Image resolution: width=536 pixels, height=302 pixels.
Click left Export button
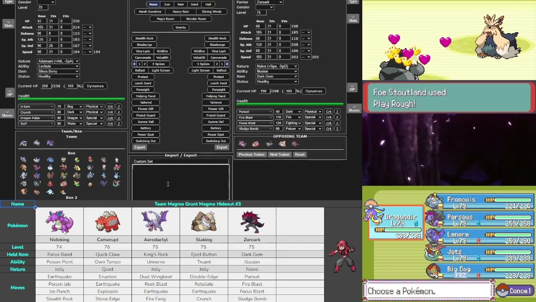click(139, 147)
